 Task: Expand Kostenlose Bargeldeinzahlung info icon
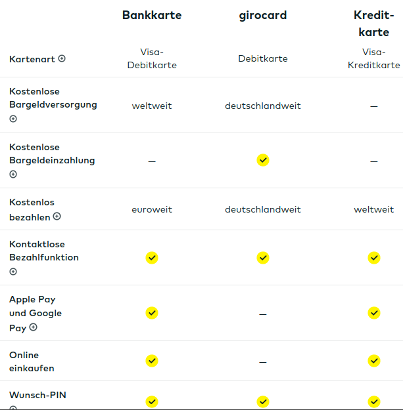pos(13,174)
